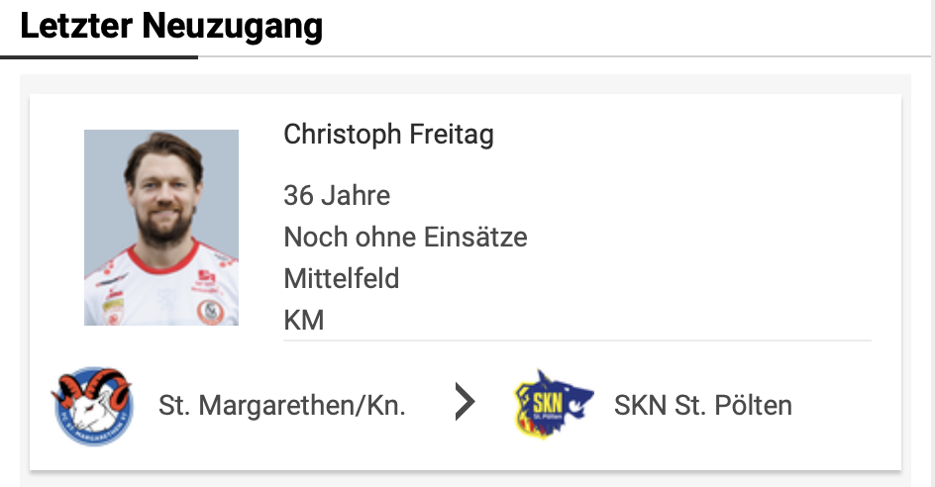Click the Mittelfeld position label
The height and width of the screenshot is (487, 935).
click(x=342, y=278)
